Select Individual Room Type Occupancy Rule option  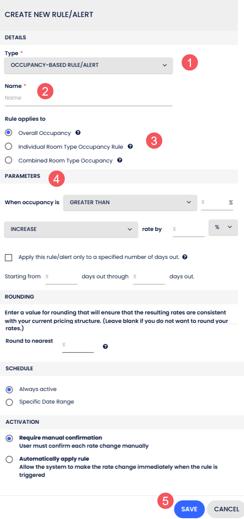point(8,146)
